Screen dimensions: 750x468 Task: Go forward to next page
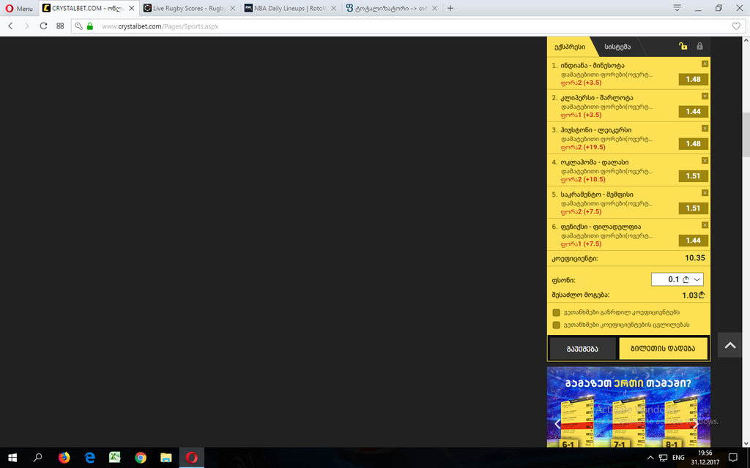click(27, 26)
